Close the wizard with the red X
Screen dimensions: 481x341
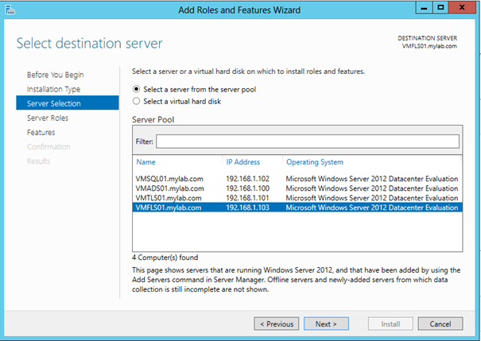point(462,7)
